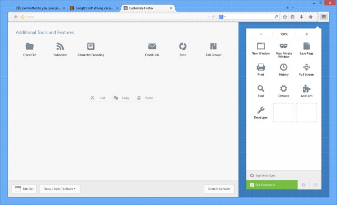
Task: Click the Tab Groups icon
Action: click(213, 46)
